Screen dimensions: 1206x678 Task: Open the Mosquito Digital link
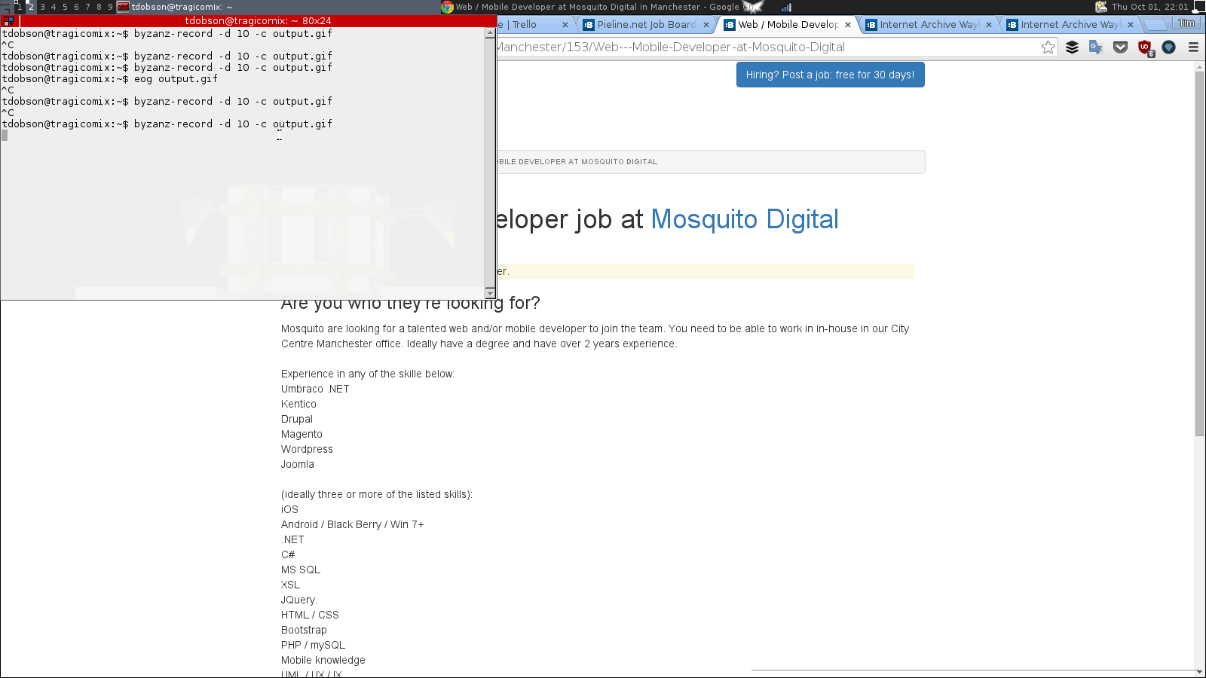pyautogui.click(x=744, y=219)
